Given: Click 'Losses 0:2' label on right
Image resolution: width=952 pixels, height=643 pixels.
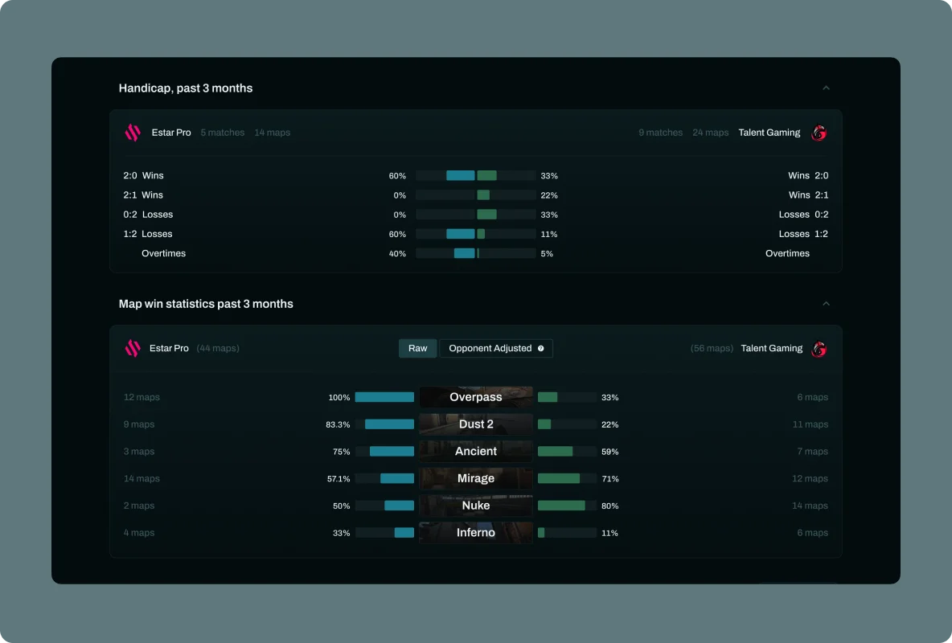Looking at the screenshot, I should click(x=804, y=215).
